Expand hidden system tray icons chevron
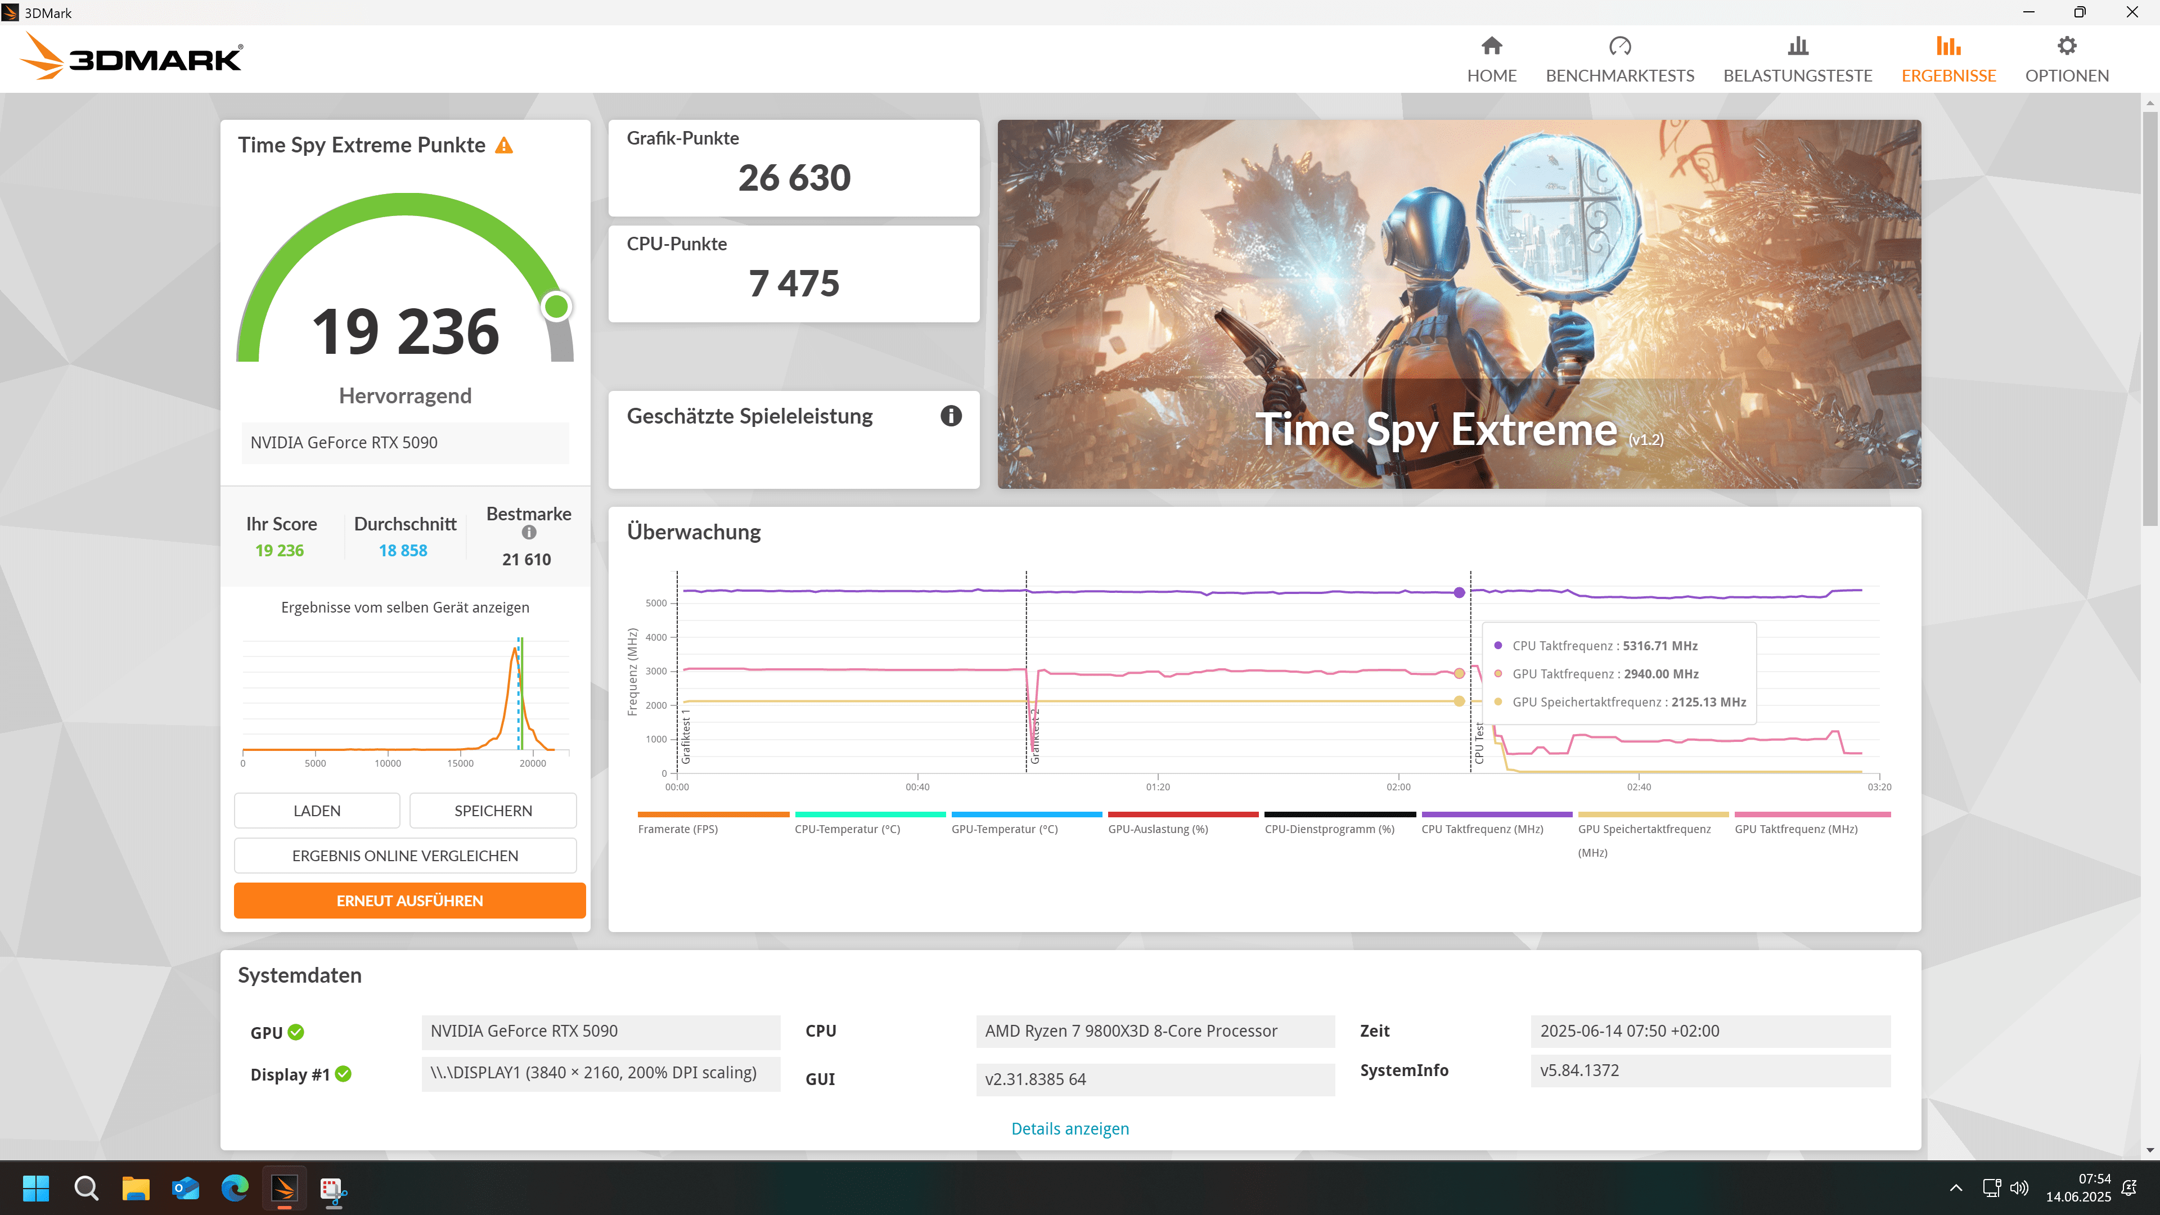The height and width of the screenshot is (1215, 2160). click(1955, 1187)
